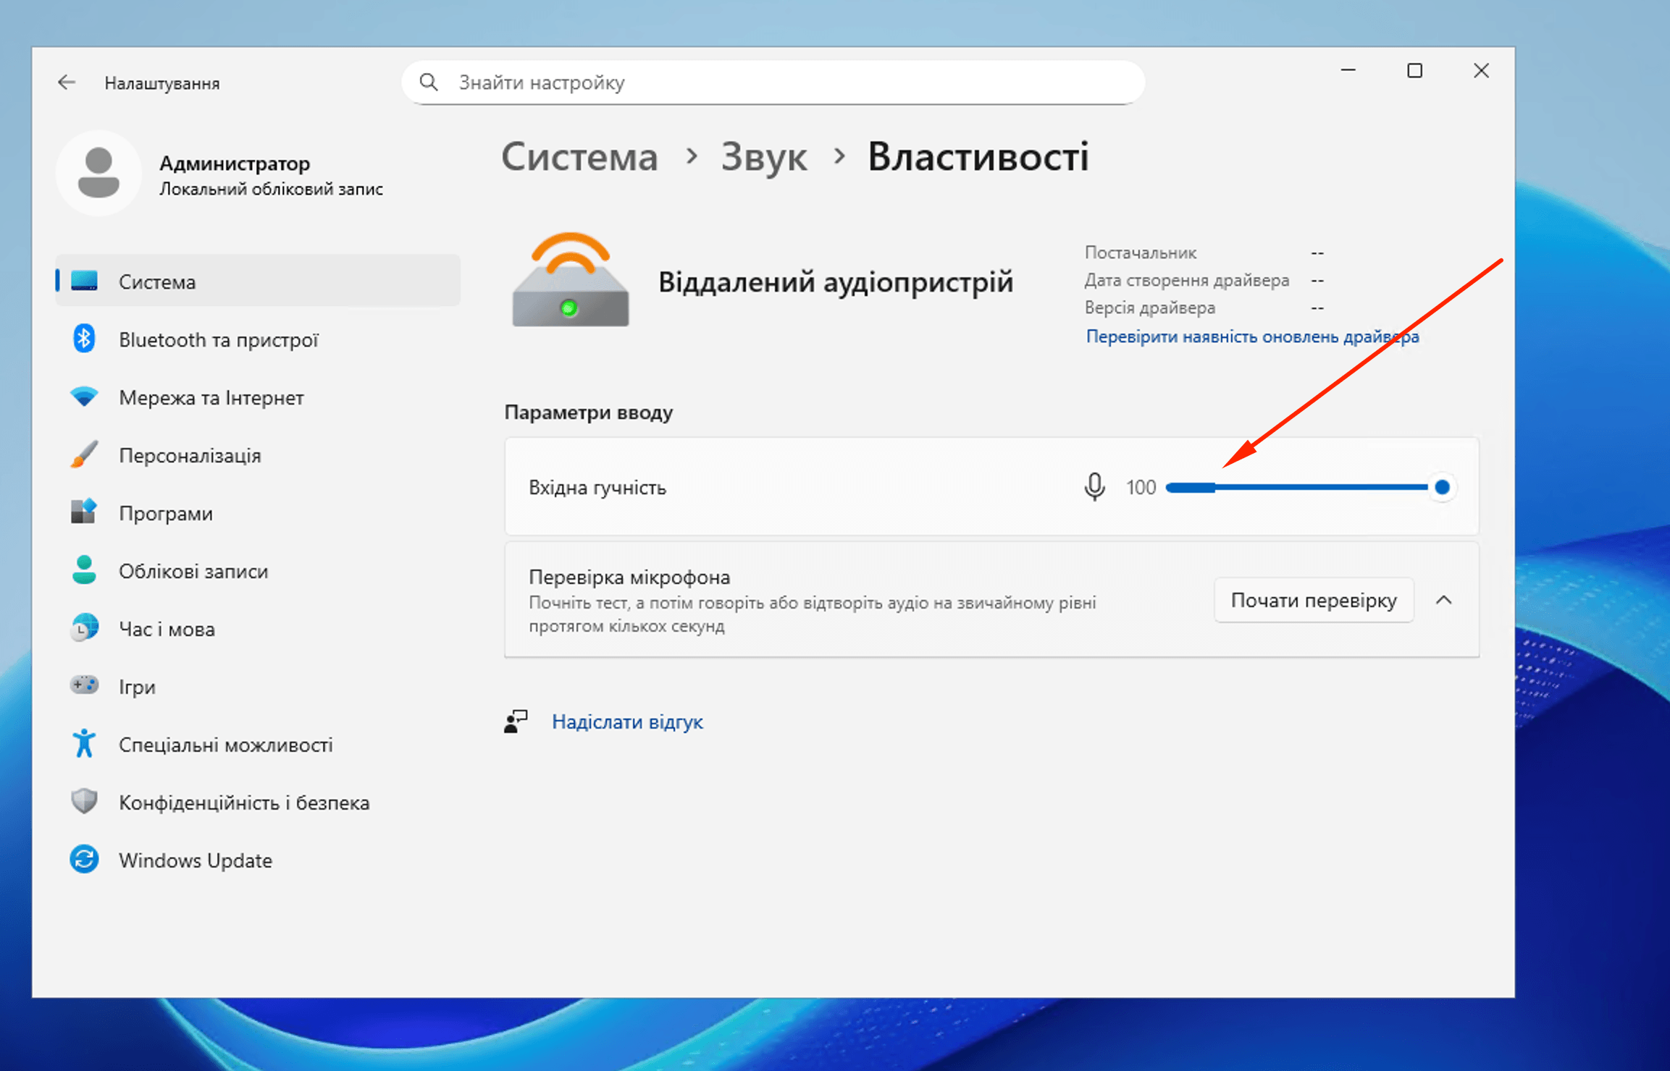Collapse the Перевірка мікрофона section

pos(1443,600)
